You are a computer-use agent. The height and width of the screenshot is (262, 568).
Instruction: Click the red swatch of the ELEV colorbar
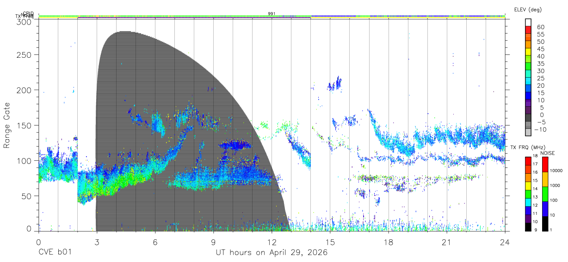click(x=529, y=30)
